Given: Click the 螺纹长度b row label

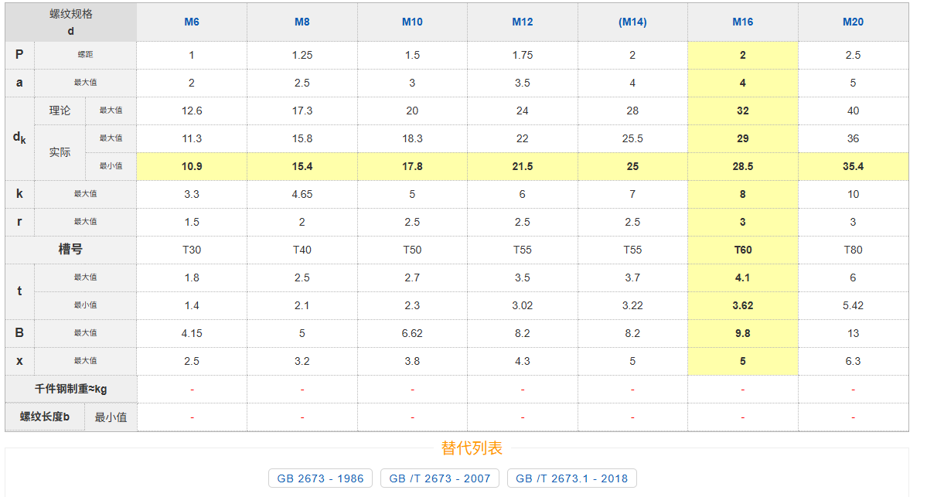Looking at the screenshot, I should (x=45, y=417).
